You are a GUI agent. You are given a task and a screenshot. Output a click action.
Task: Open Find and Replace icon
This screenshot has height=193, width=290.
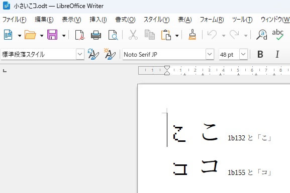tap(262, 35)
